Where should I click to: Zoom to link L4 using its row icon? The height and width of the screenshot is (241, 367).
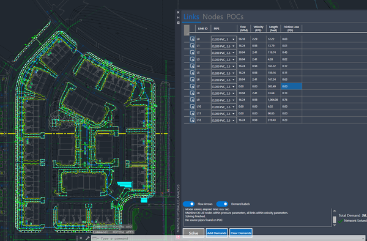tap(192, 66)
